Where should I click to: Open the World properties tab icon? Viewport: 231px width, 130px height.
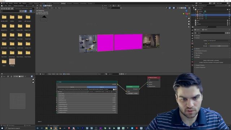click(192, 44)
